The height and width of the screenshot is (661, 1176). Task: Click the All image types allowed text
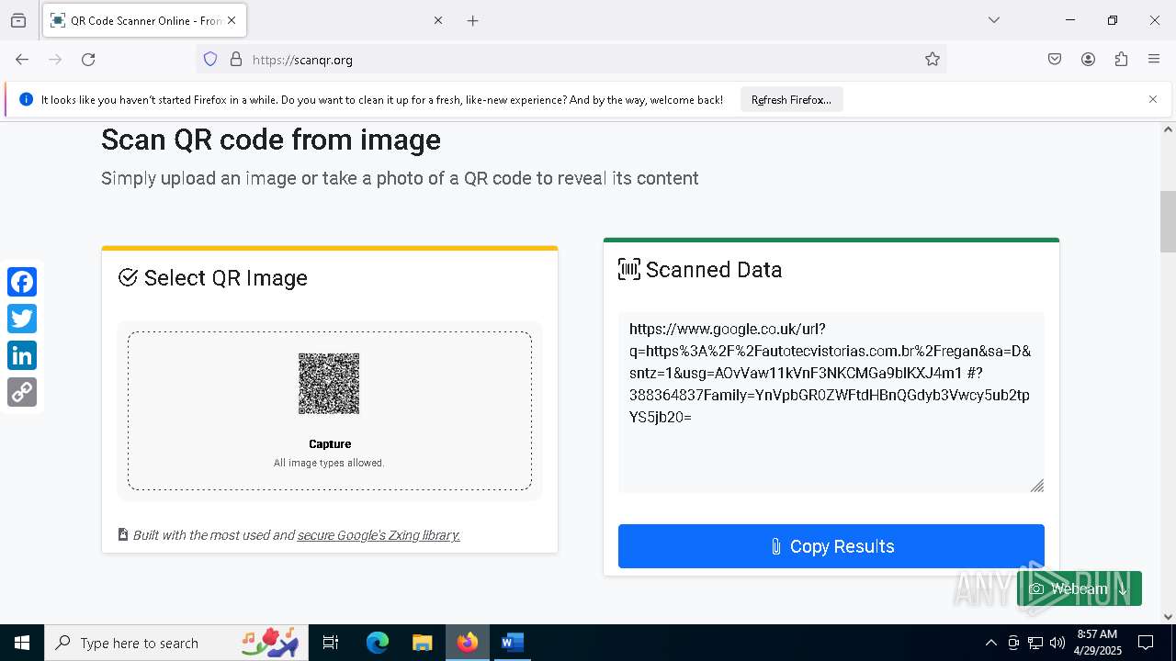329,463
